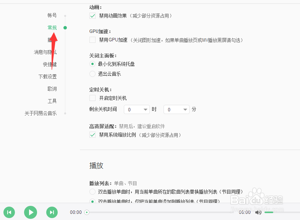This screenshot has height=220, width=300.
Task: Open 工具 settings section
Action: pyautogui.click(x=52, y=101)
